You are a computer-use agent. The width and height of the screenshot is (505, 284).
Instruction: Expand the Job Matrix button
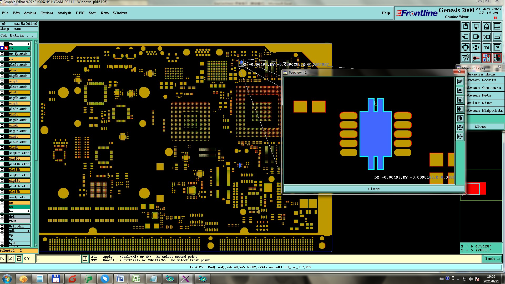click(x=19, y=35)
